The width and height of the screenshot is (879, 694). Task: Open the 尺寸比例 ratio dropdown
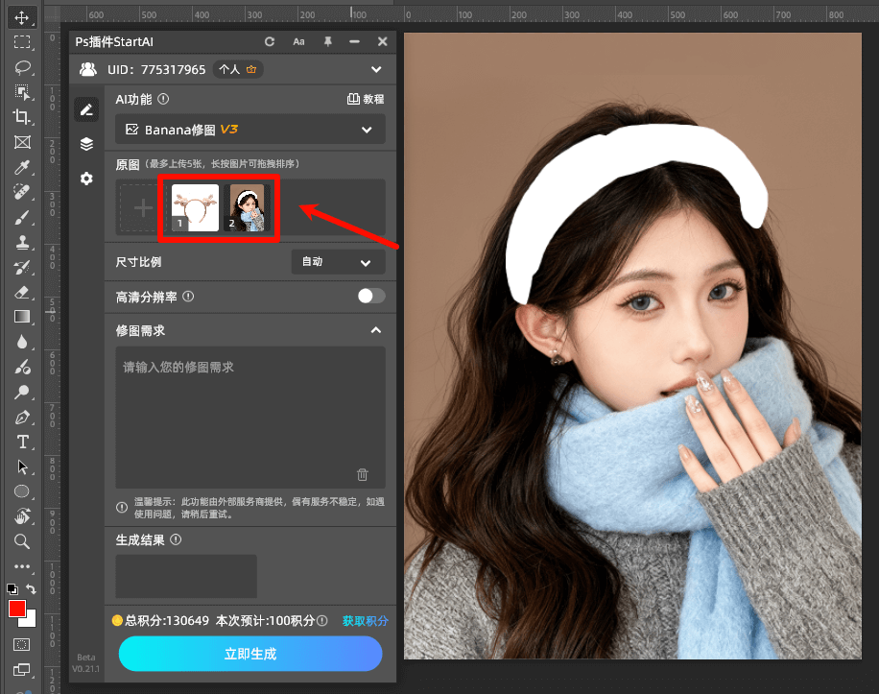pos(338,261)
